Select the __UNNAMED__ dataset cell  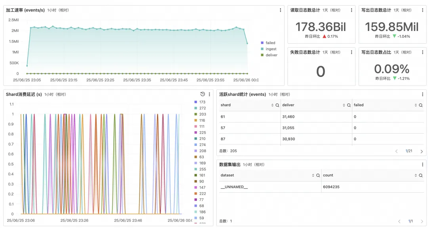pos(270,187)
